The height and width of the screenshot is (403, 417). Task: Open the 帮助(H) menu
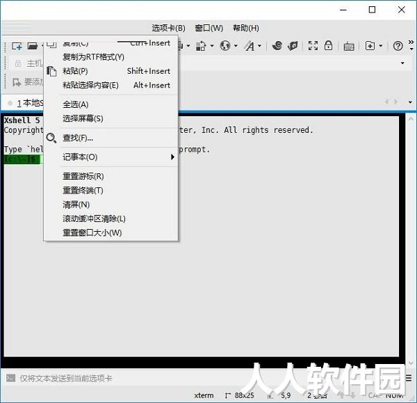246,28
